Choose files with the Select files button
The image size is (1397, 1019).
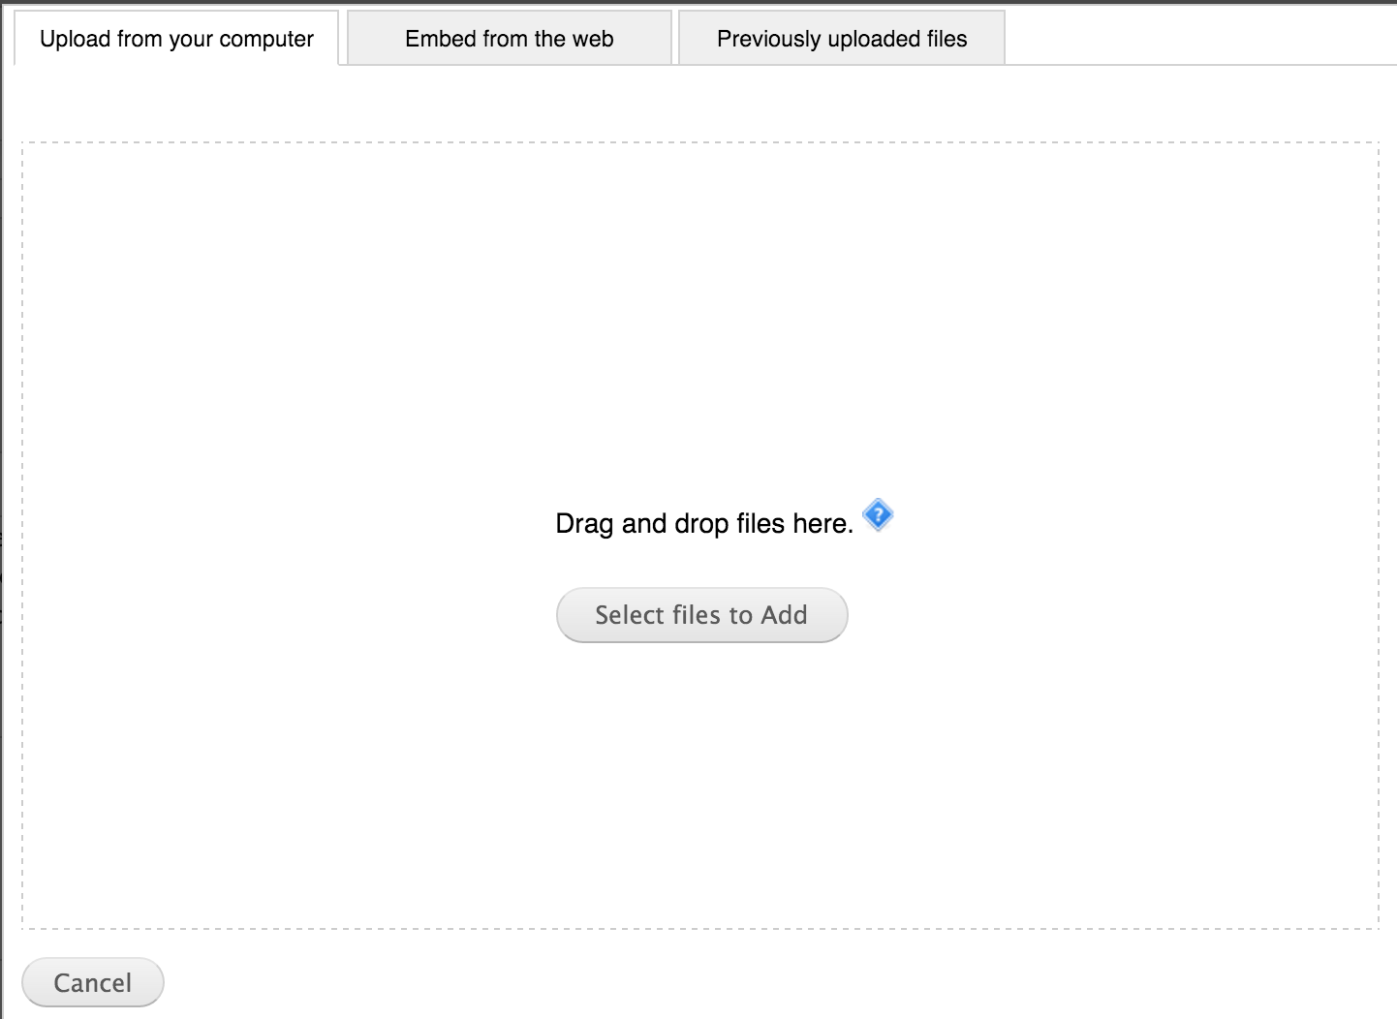point(701,615)
